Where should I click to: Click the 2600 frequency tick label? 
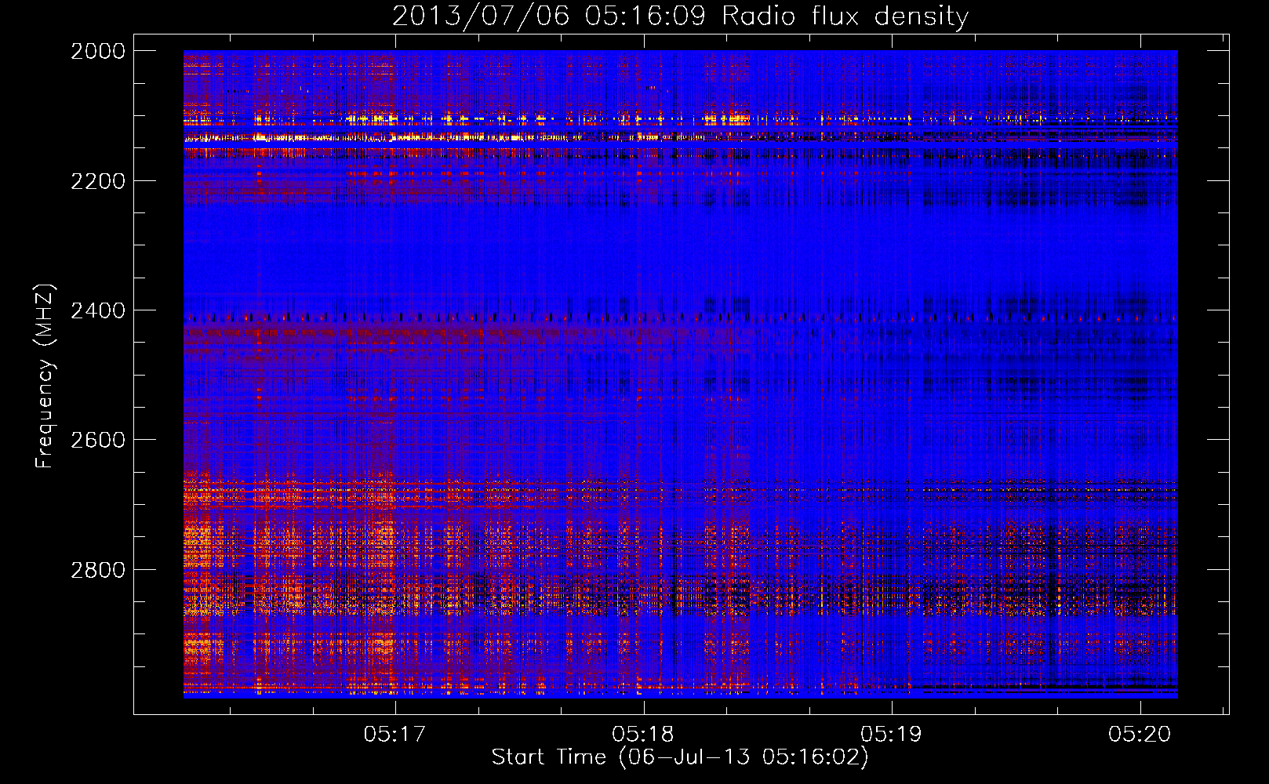[98, 440]
